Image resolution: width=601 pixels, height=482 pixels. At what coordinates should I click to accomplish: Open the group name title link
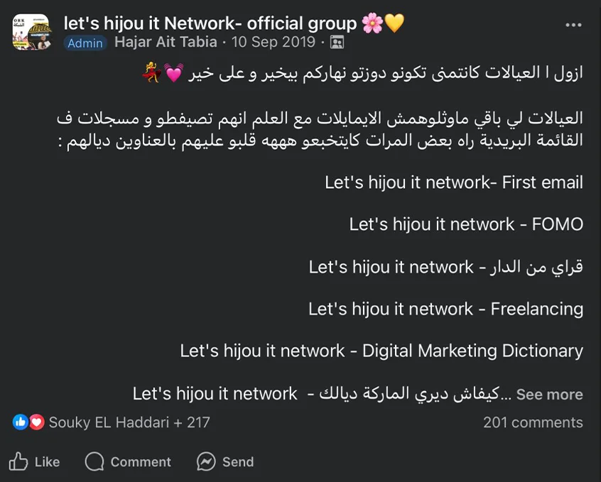pos(212,23)
